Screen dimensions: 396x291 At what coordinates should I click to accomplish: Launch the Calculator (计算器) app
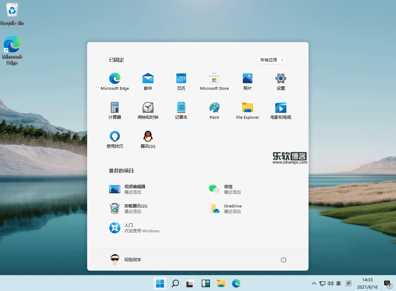click(x=115, y=110)
